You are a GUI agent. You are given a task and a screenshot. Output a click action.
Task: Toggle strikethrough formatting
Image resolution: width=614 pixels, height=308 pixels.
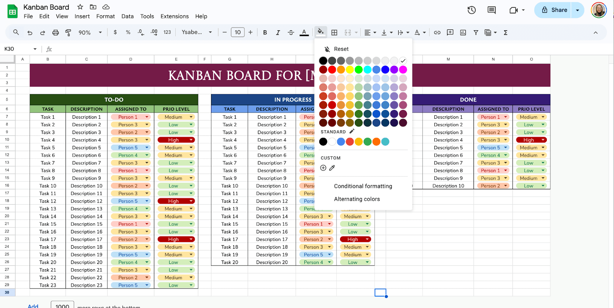pos(291,33)
